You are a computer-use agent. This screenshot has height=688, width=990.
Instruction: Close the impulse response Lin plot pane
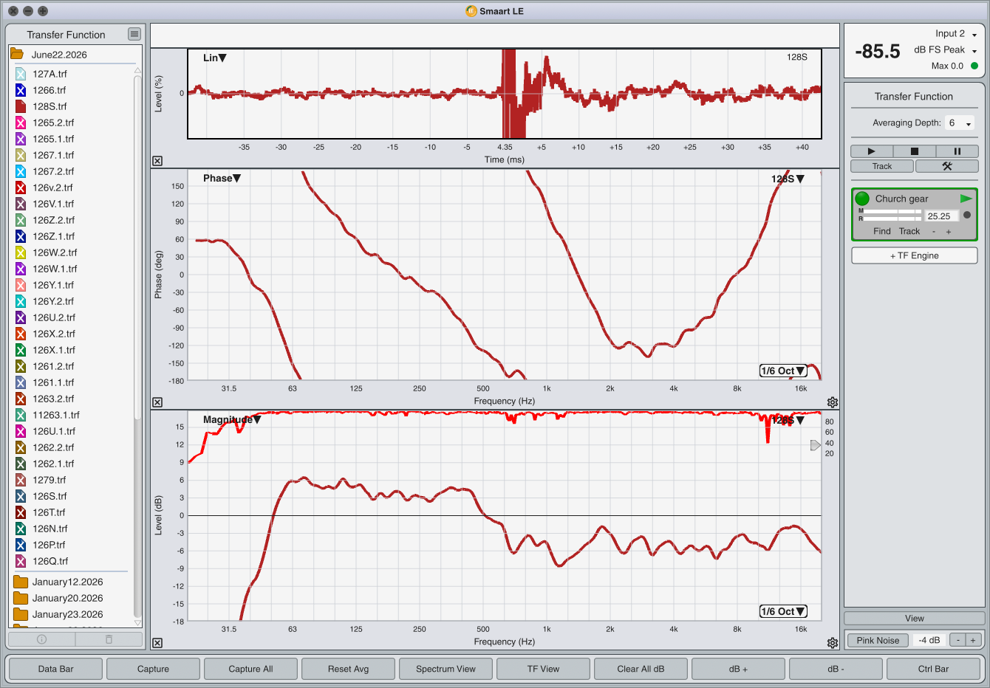157,161
